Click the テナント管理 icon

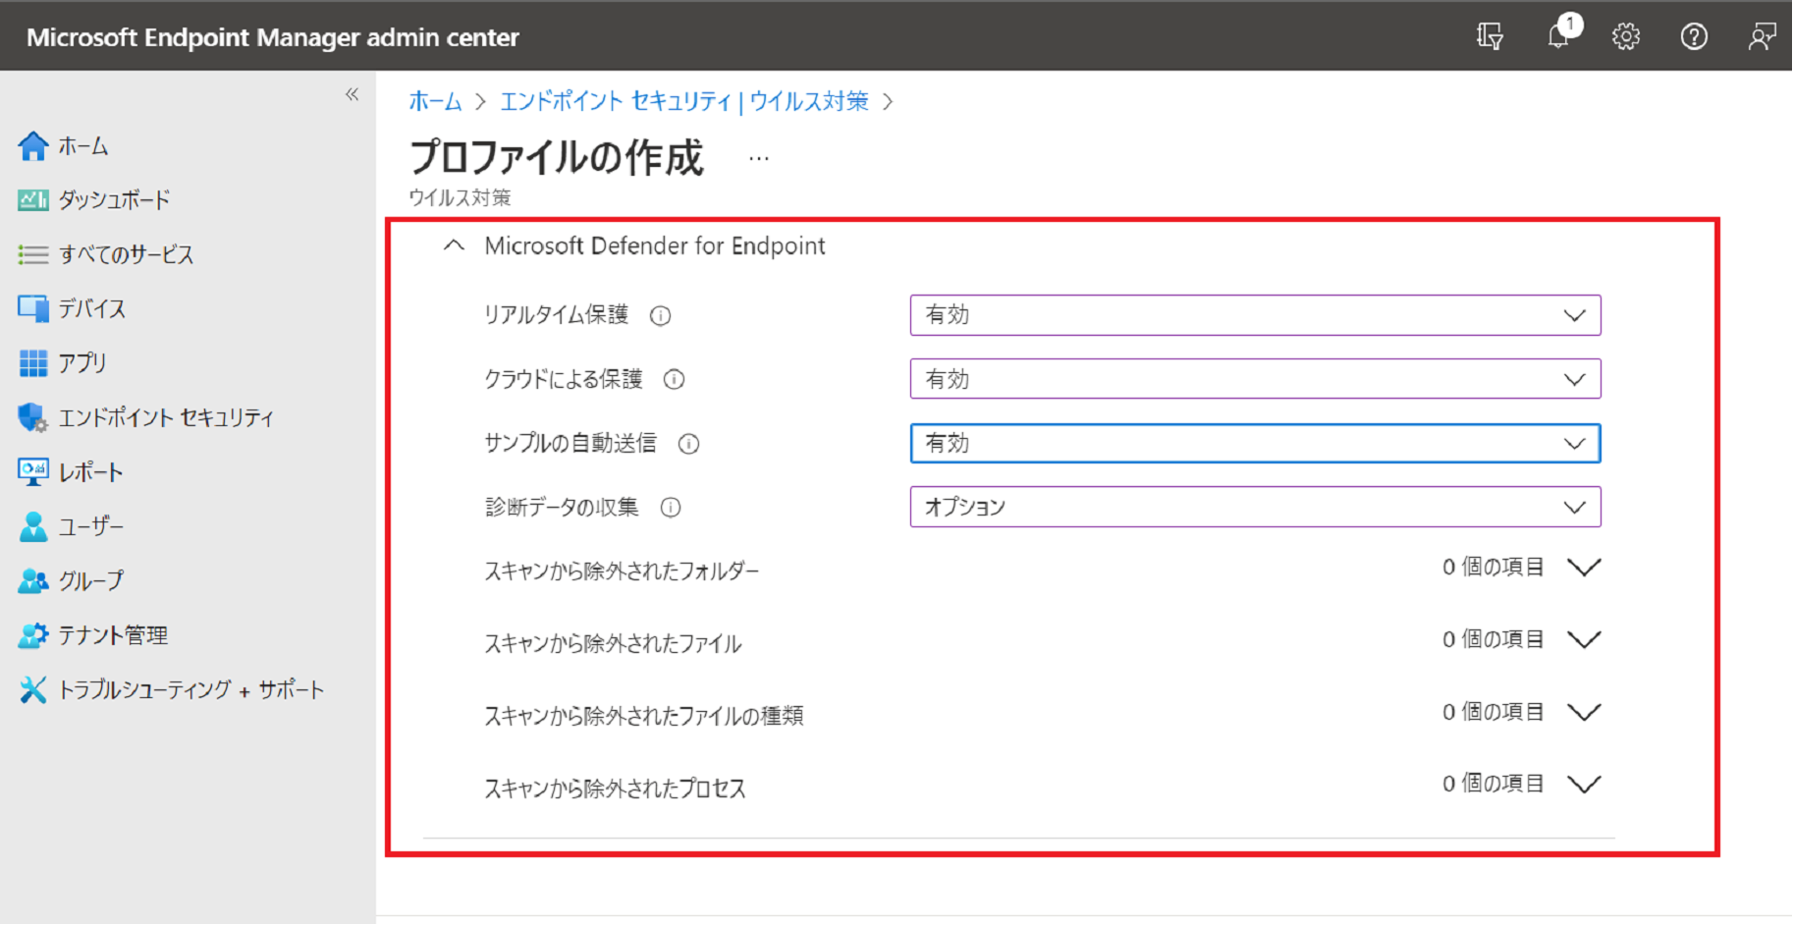coord(32,635)
